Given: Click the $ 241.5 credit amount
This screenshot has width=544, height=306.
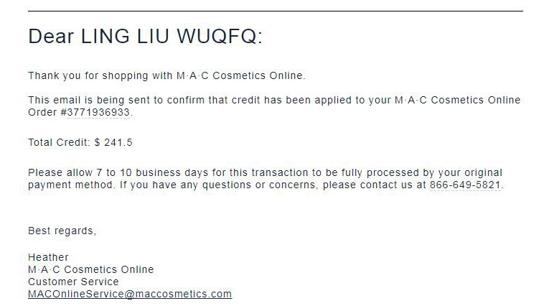Looking at the screenshot, I should (113, 142).
